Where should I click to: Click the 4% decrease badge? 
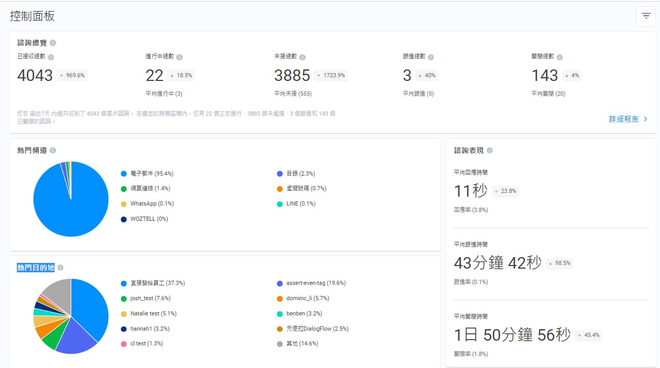(x=572, y=75)
